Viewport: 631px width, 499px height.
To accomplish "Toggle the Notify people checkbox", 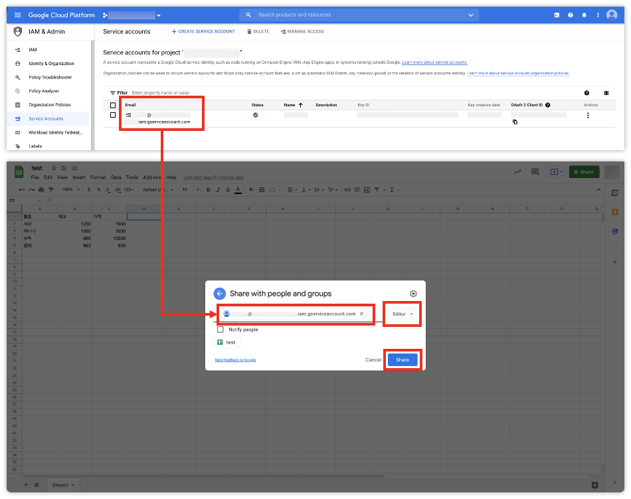I will coord(220,330).
